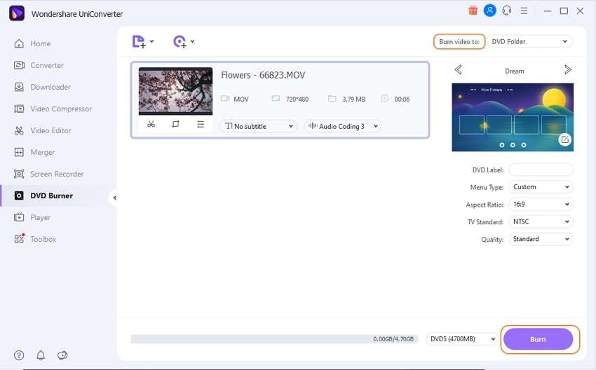Click the 00:06 duration text

click(x=402, y=99)
